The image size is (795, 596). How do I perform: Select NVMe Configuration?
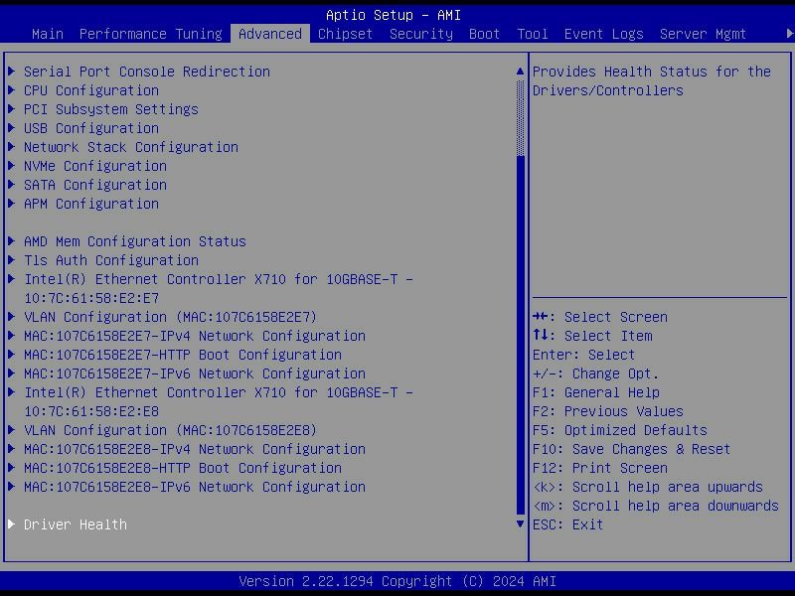tap(95, 166)
